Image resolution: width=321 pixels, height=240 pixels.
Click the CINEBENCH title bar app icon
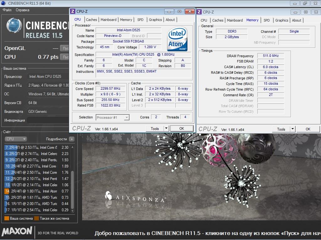point(3,3)
